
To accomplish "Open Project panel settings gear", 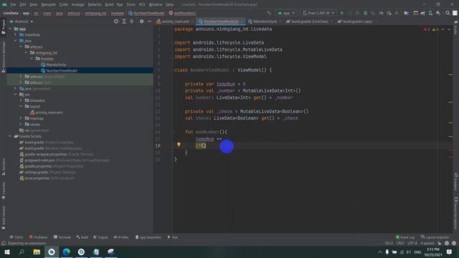I will pyautogui.click(x=142, y=21).
